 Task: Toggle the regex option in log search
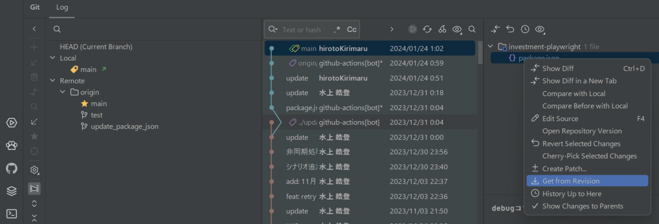(x=337, y=30)
